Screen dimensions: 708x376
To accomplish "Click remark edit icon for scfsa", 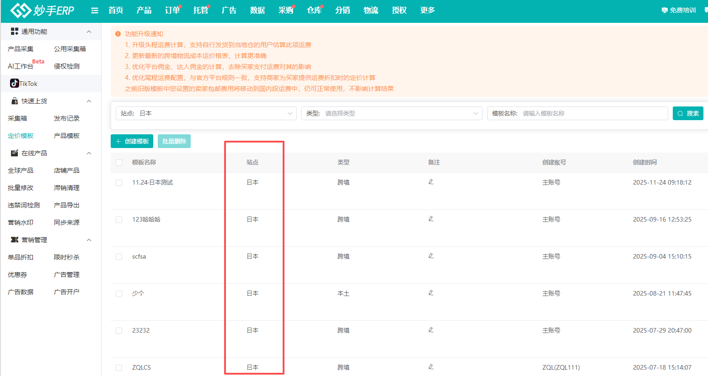I will 431,256.
